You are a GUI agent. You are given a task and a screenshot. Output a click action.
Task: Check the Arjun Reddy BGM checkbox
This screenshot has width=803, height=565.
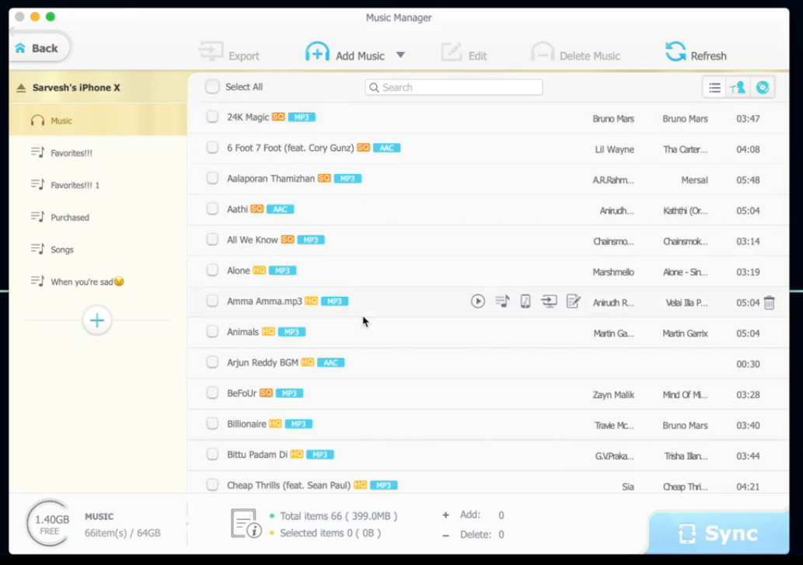212,362
